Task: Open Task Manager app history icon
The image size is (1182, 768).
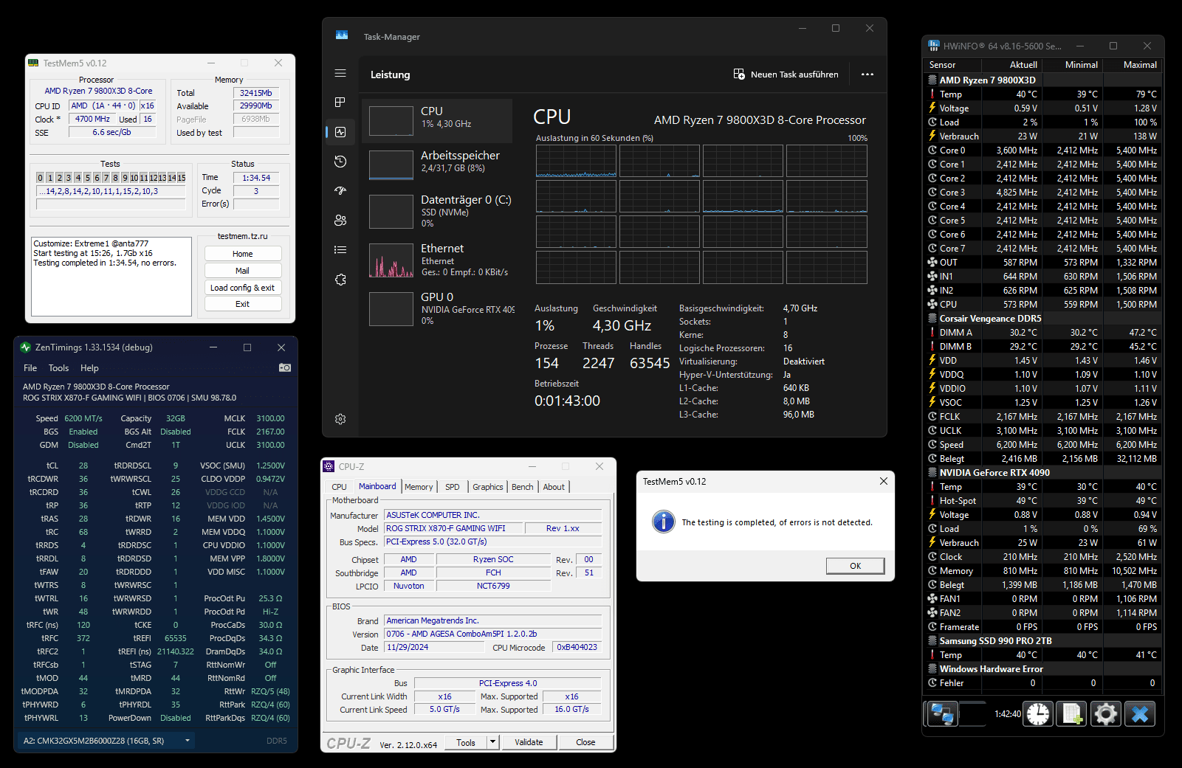Action: pos(340,162)
